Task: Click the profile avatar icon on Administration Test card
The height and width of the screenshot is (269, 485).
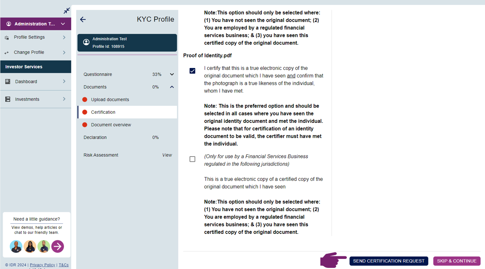Action: (86, 42)
